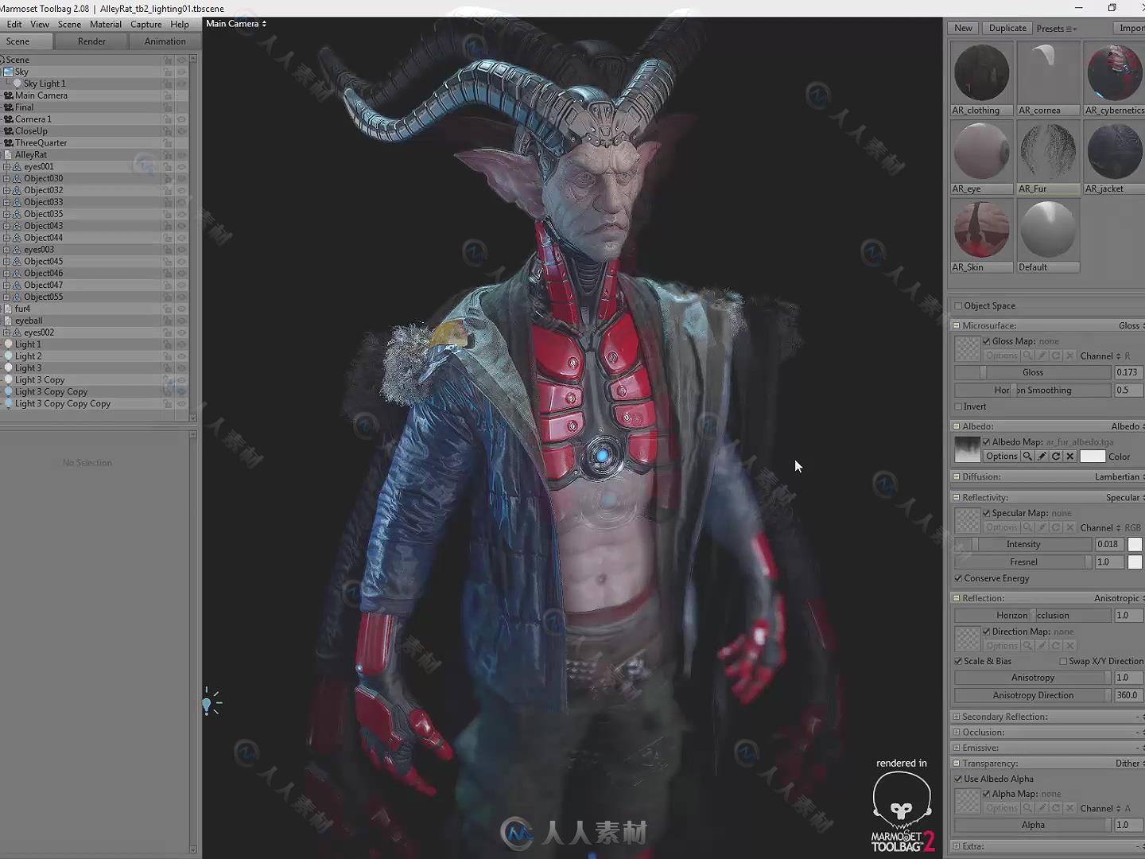Image resolution: width=1145 pixels, height=859 pixels.
Task: Toggle the Albedo Map checkbox
Action: click(986, 442)
